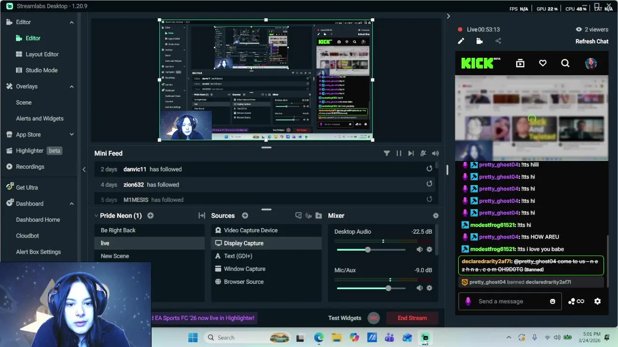Click the End Stream button
The height and width of the screenshot is (347, 618).
pyautogui.click(x=412, y=318)
